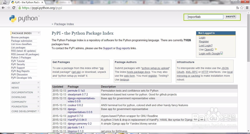Click the python logo
Screen dimensions: 250x134
24,19
